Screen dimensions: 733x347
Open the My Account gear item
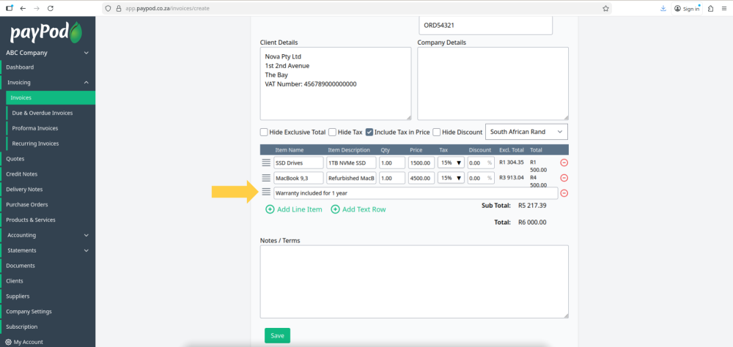click(x=24, y=342)
